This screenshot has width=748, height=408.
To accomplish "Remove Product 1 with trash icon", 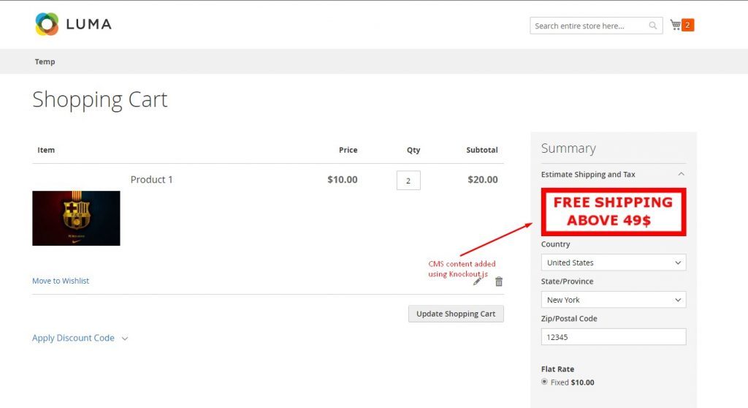I will click(499, 282).
